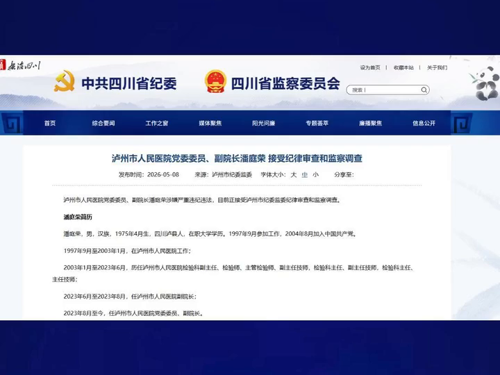The width and height of the screenshot is (500, 375).
Task: Click the Communist Party emblem logo
Action: (x=64, y=82)
